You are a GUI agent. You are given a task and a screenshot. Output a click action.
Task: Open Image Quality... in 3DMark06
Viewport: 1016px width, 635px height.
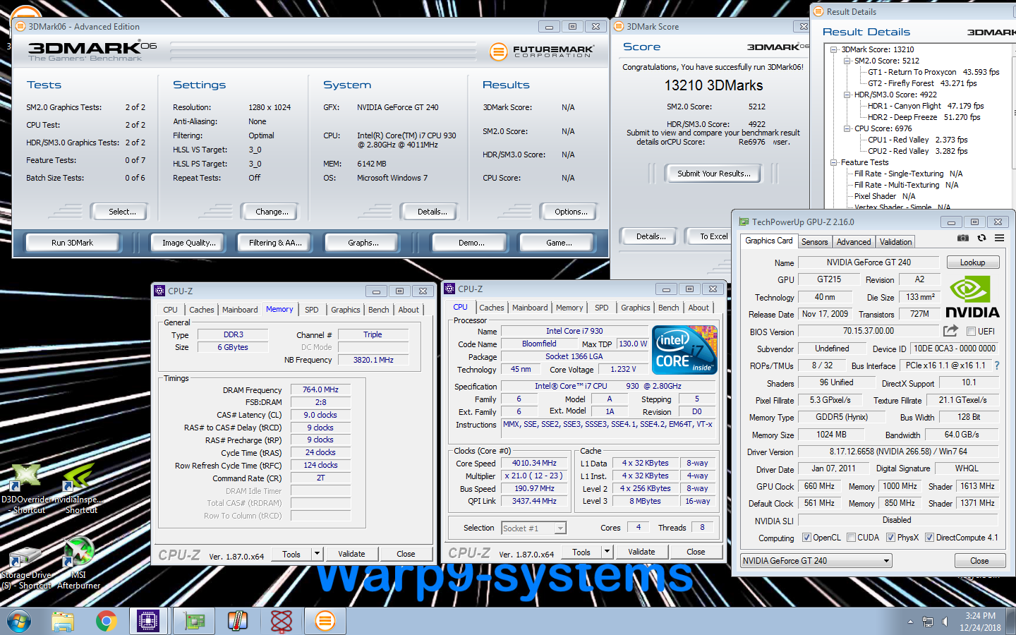click(x=188, y=242)
